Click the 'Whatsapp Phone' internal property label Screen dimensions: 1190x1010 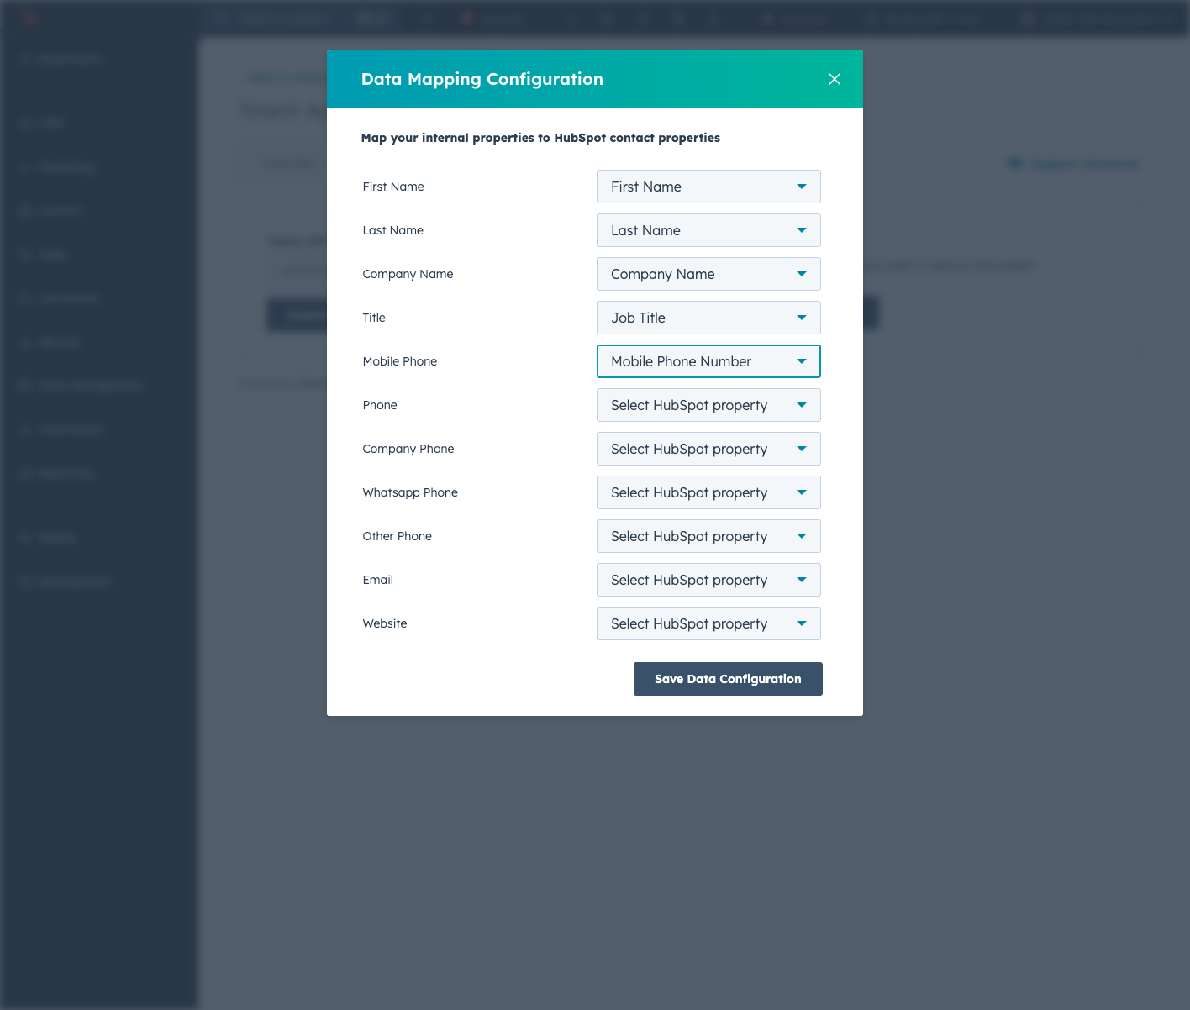coord(410,492)
